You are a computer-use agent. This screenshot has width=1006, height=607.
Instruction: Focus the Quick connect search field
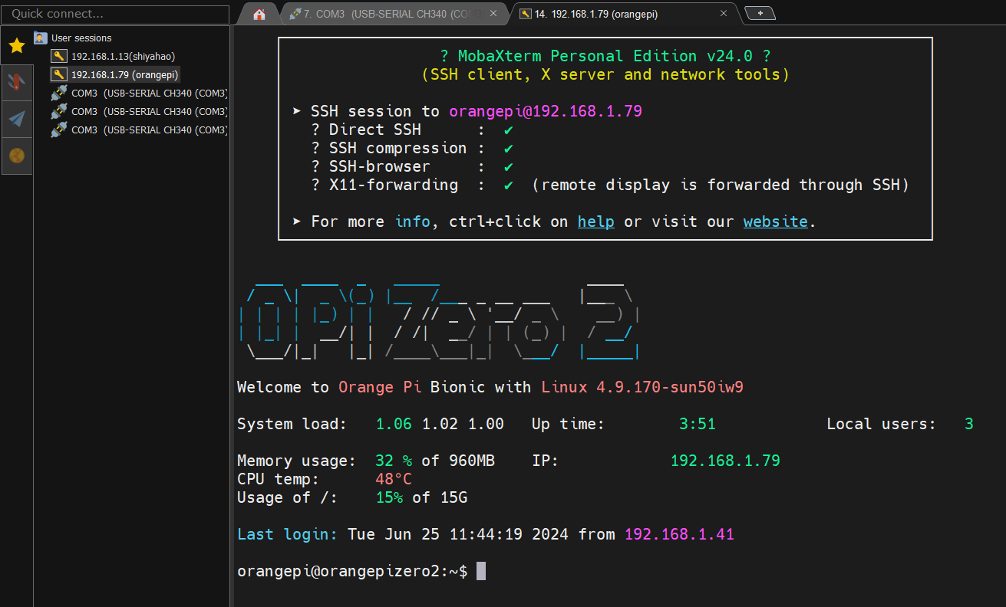click(115, 14)
